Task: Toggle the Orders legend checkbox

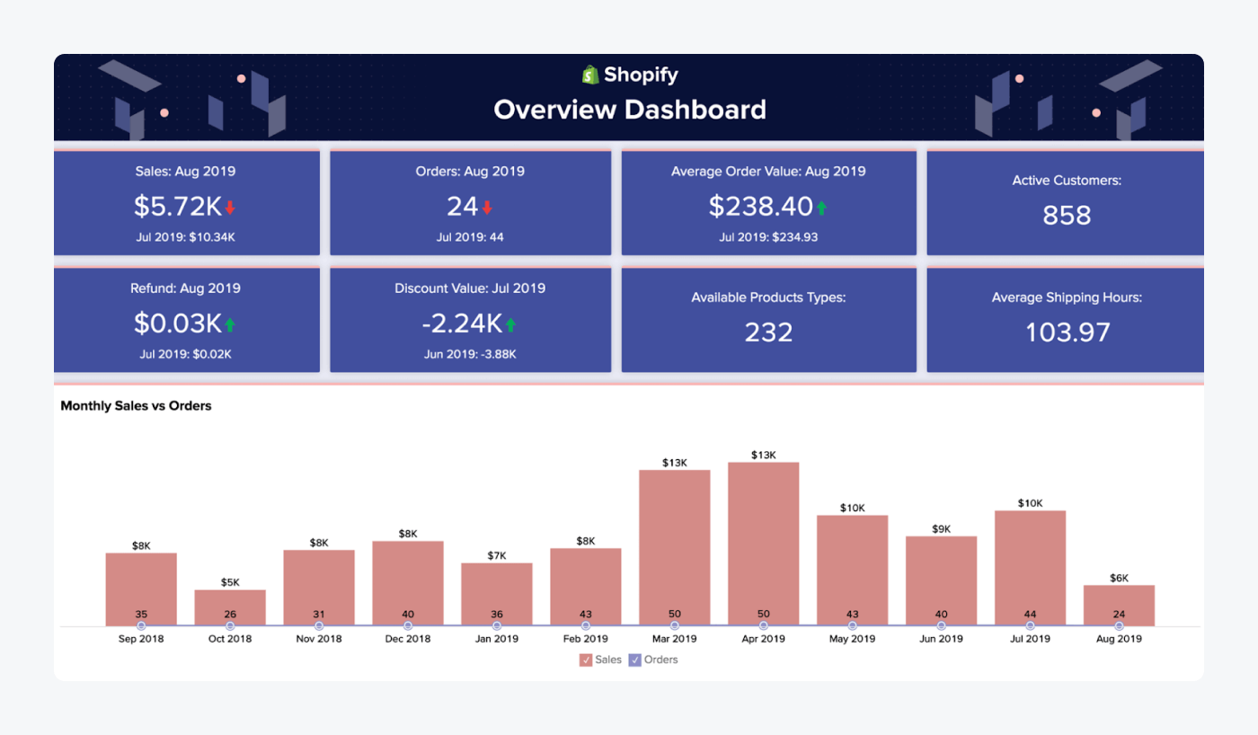Action: 634,660
